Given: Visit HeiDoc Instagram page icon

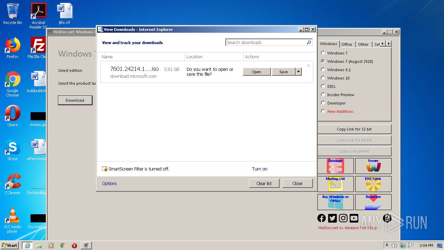Looking at the screenshot, I should click(x=343, y=218).
